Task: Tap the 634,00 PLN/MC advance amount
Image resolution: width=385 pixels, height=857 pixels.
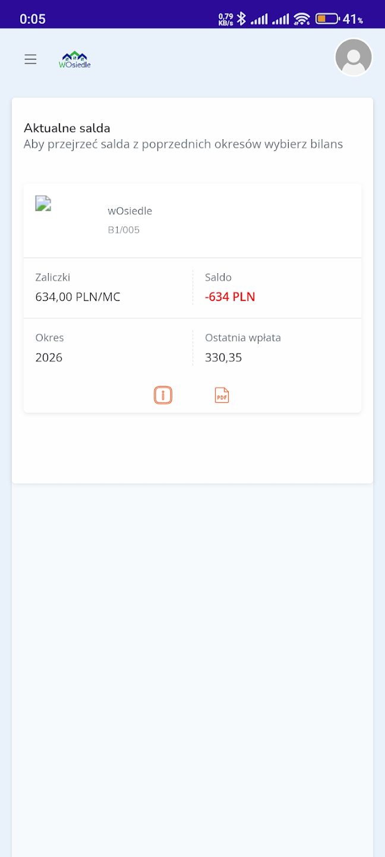Action: click(78, 296)
